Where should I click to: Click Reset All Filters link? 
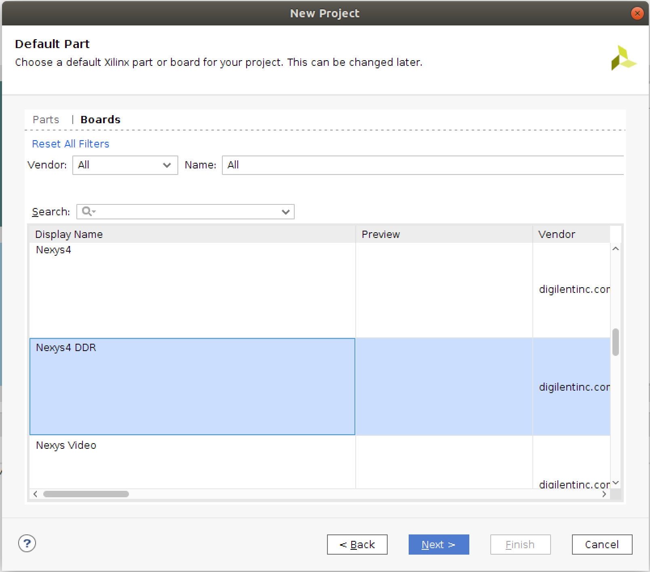pyautogui.click(x=70, y=144)
